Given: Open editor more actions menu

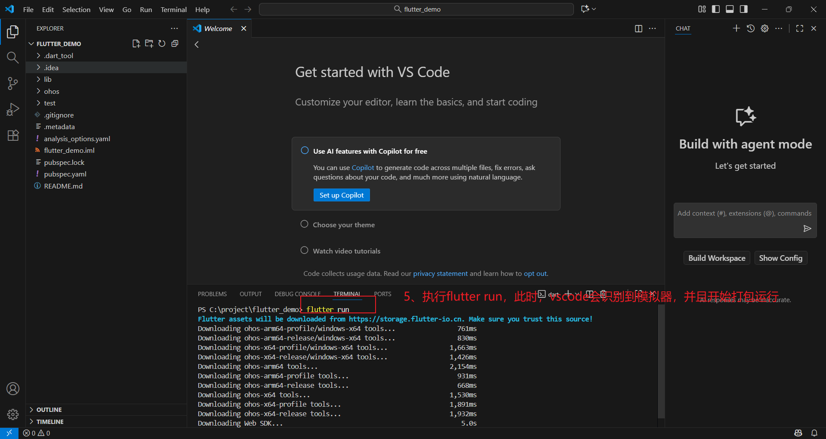Looking at the screenshot, I should pos(653,28).
